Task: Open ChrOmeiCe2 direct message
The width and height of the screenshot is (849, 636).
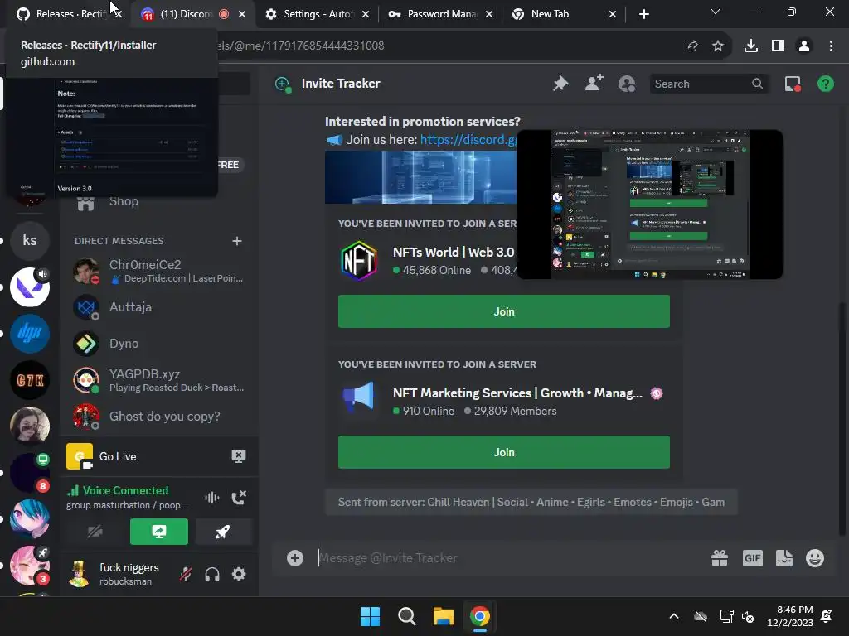Action: (x=159, y=271)
